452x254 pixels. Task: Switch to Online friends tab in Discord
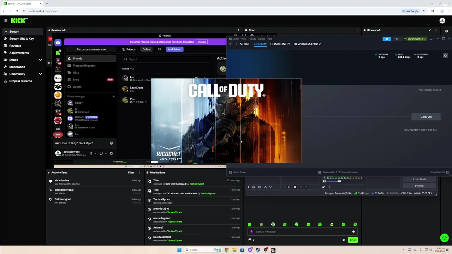146,49
